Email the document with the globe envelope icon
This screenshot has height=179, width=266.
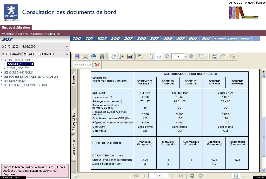(94, 56)
